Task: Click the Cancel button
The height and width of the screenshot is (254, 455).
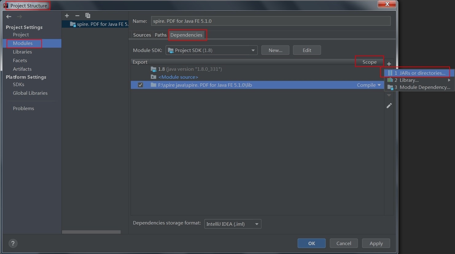Action: [344, 243]
